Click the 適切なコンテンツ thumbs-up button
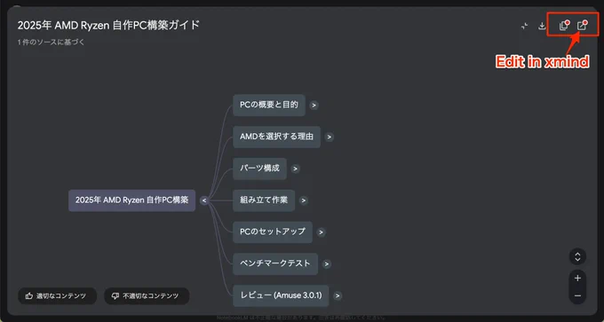The image size is (604, 322). [x=58, y=296]
